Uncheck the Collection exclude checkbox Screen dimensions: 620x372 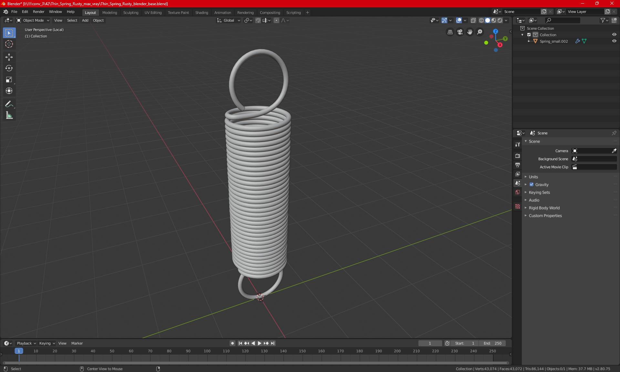click(529, 35)
